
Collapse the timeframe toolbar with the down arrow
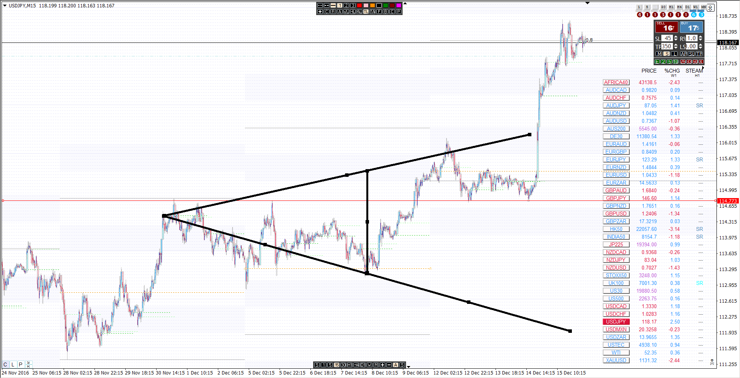(x=408, y=367)
